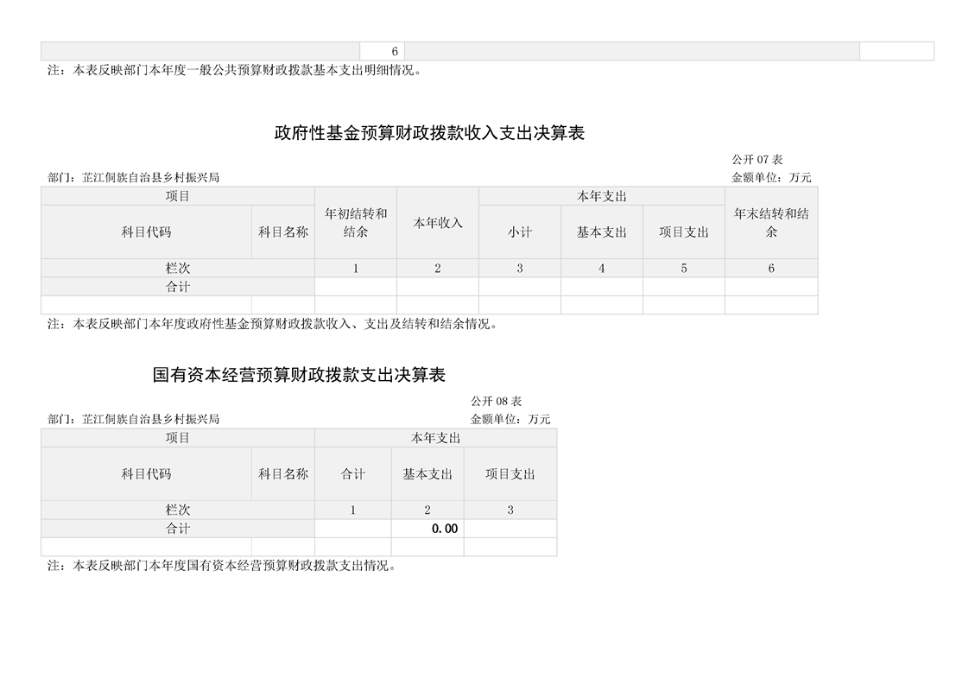This screenshot has height=685, width=969.
Task: Select the 本年收入 column header
Action: click(438, 223)
